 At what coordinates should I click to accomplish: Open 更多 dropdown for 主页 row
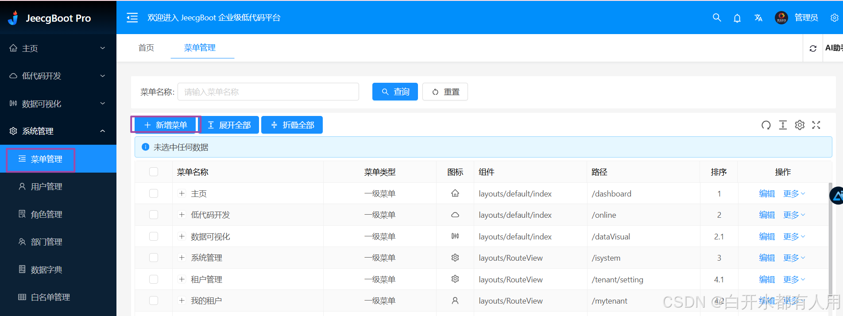pyautogui.click(x=794, y=193)
